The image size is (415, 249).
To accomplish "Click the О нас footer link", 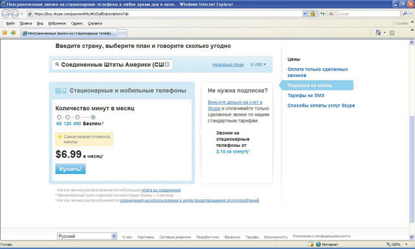I will pos(127,237).
